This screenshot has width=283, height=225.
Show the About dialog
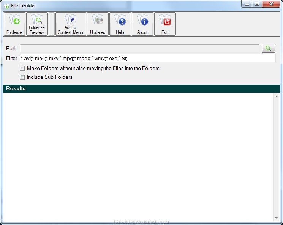[142, 24]
